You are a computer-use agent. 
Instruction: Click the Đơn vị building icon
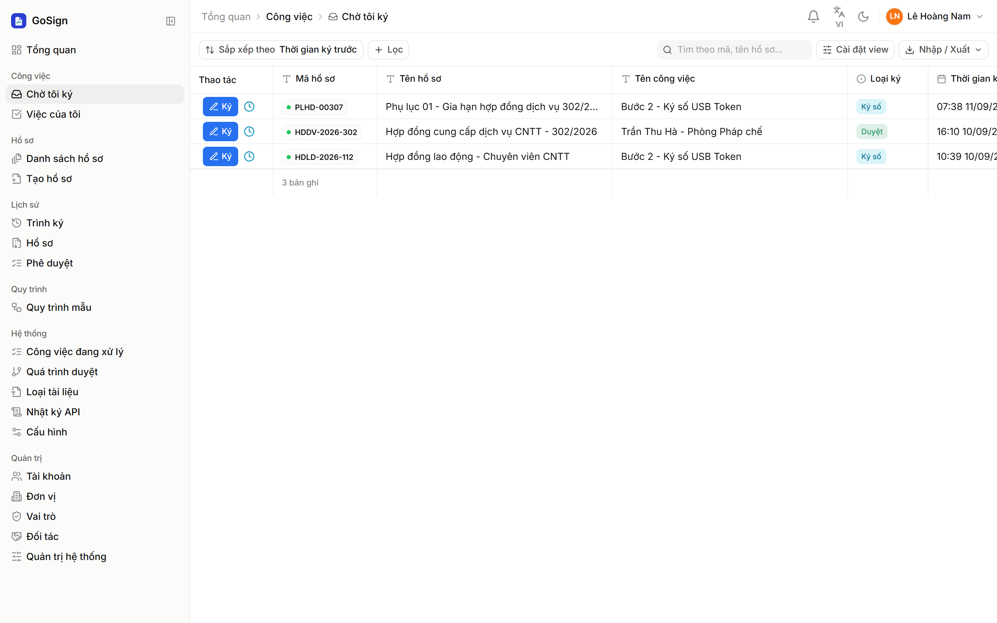tap(17, 497)
